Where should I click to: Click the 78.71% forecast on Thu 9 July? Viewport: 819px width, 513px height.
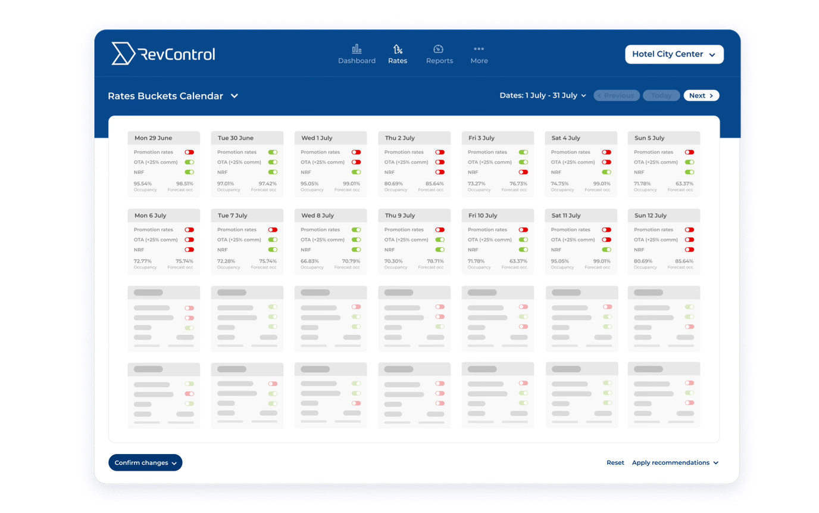(435, 262)
